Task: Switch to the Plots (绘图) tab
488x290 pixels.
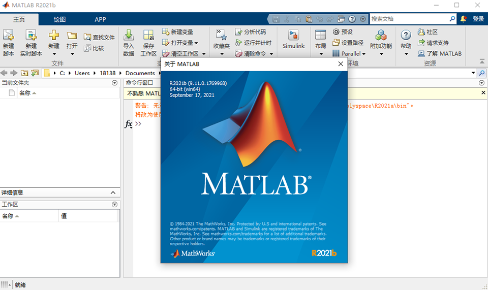Action: 59,19
